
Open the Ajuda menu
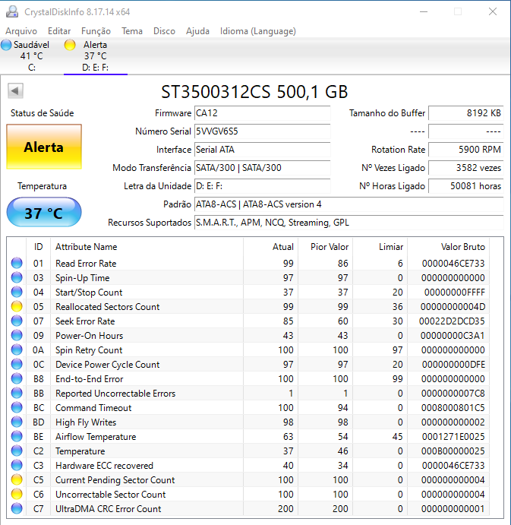(197, 31)
